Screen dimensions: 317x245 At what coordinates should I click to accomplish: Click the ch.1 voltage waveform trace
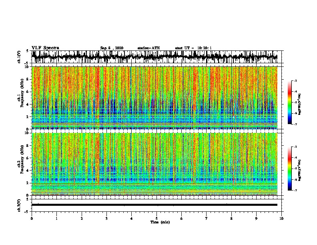point(154,57)
